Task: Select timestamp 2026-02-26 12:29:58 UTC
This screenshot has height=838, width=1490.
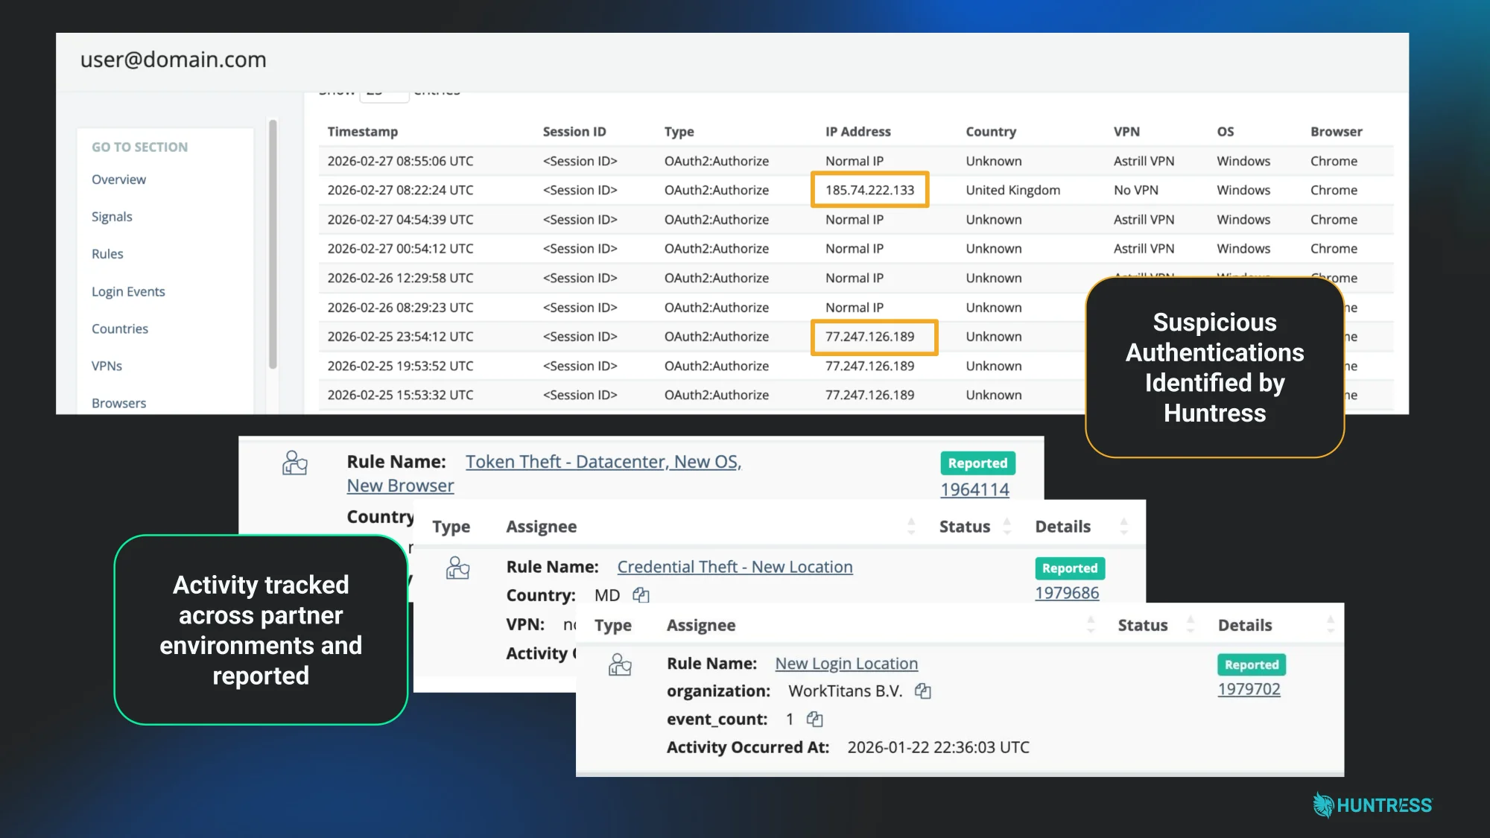Action: (x=400, y=278)
